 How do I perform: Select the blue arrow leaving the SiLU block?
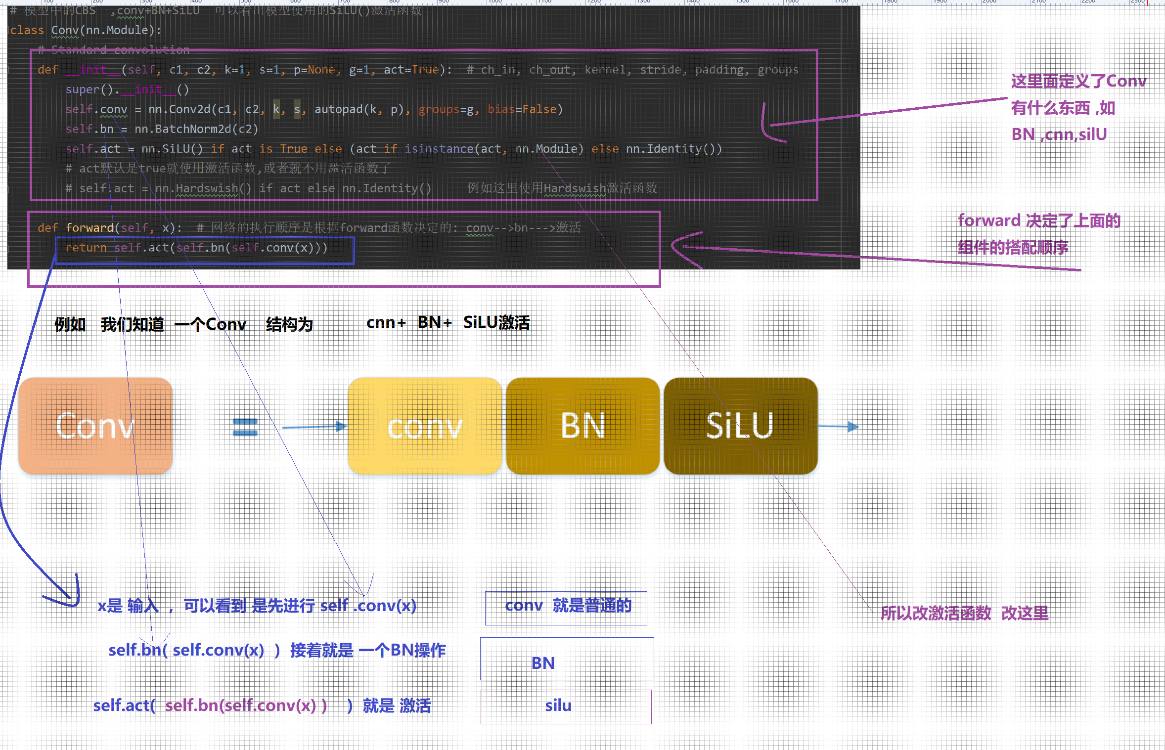click(x=839, y=426)
